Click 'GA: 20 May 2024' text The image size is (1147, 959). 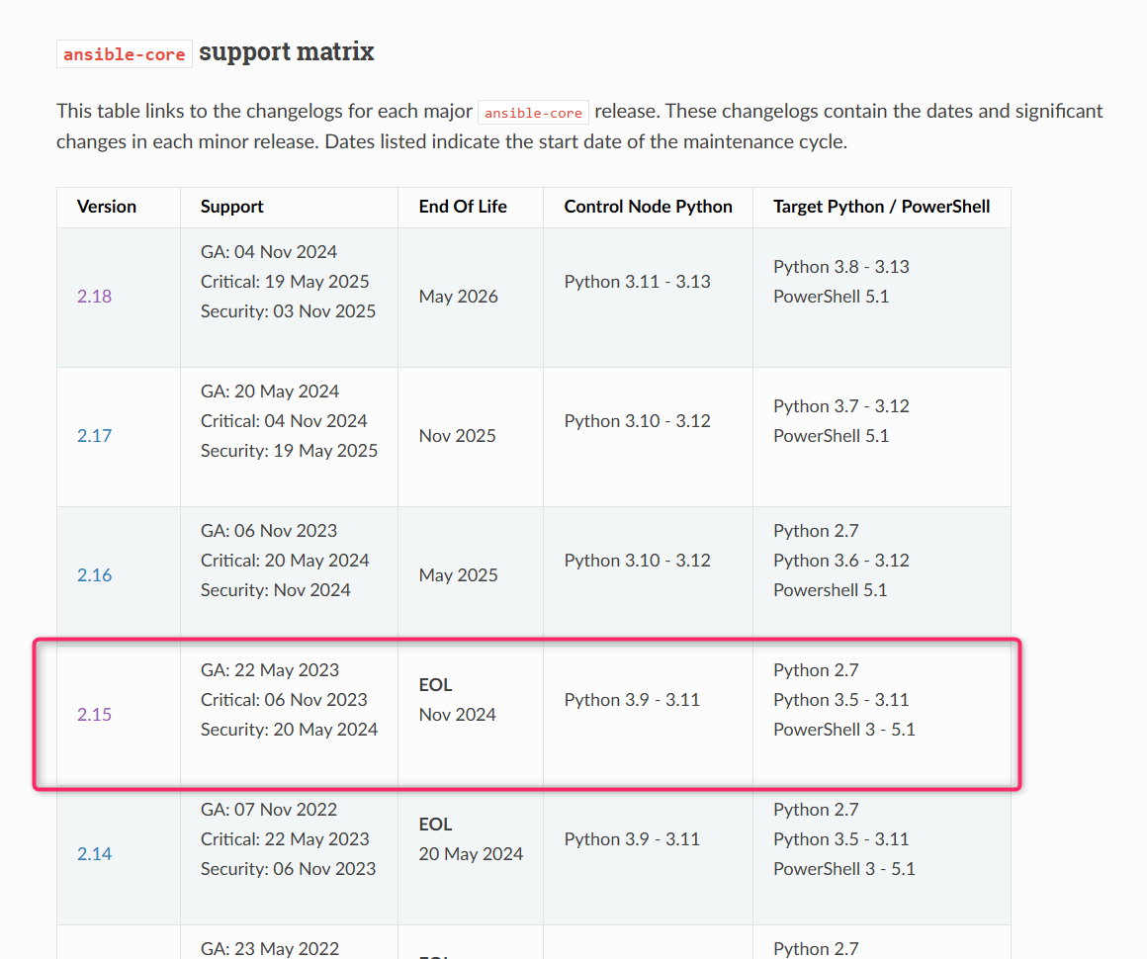tap(269, 392)
